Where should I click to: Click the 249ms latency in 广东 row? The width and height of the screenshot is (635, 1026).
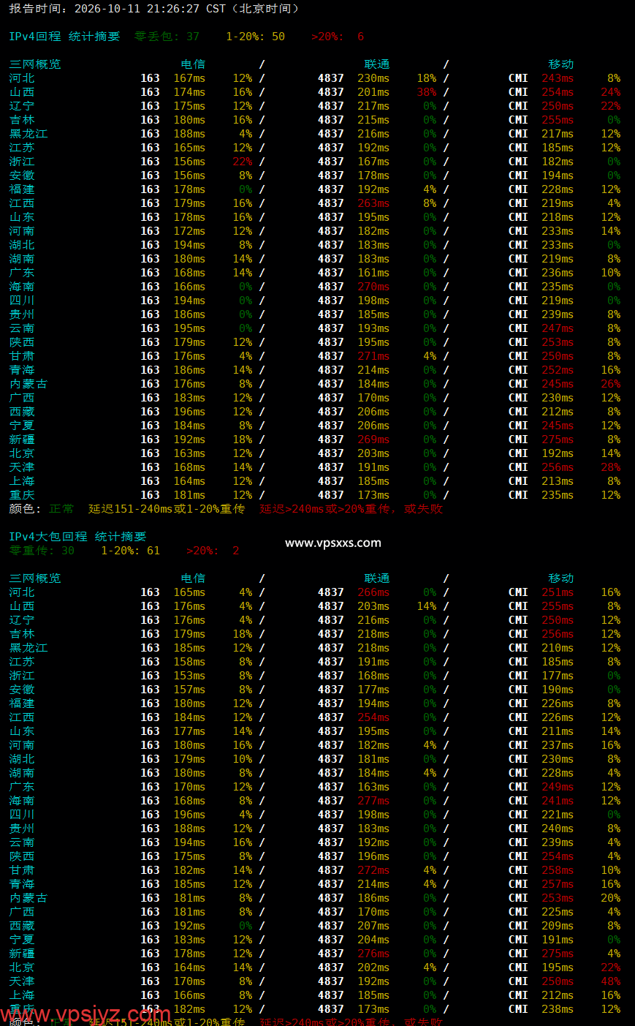(x=558, y=787)
